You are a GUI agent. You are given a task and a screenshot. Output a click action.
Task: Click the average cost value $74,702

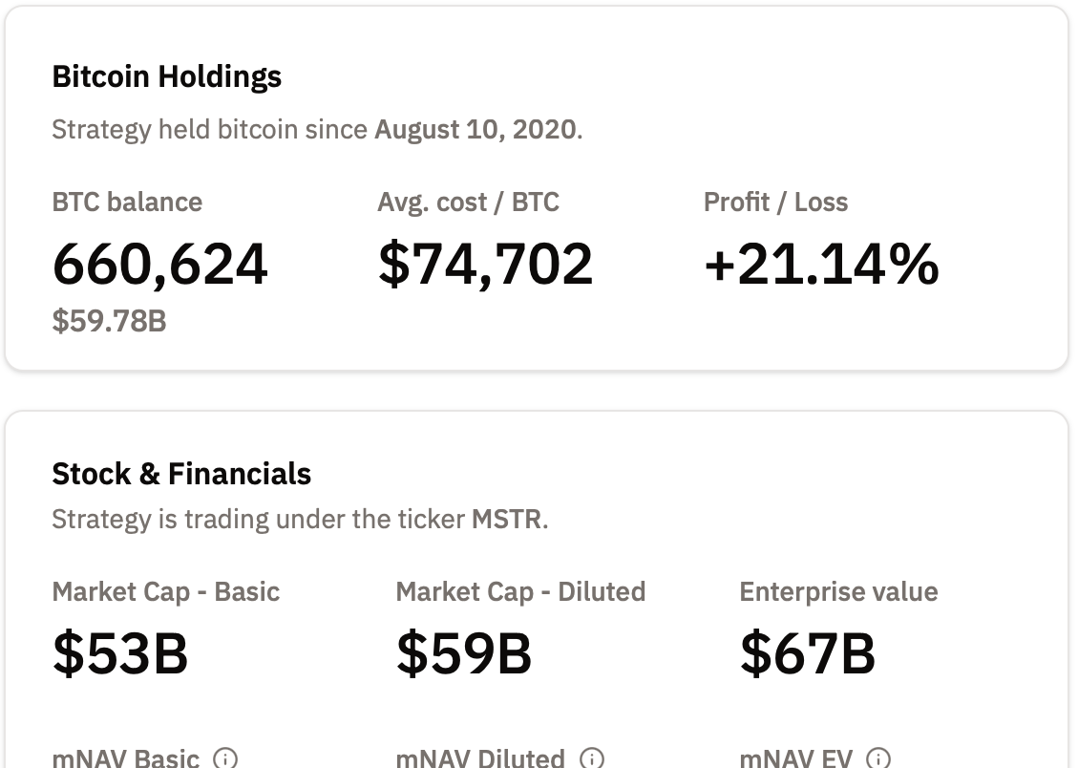pos(485,265)
